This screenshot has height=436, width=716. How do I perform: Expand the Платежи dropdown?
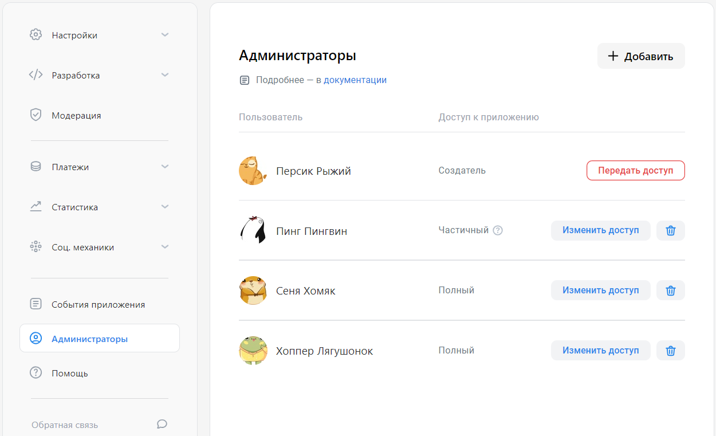point(165,167)
